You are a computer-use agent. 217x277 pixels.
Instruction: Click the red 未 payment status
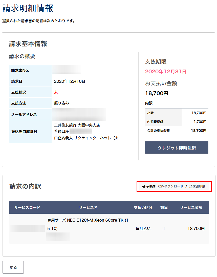pyautogui.click(x=56, y=92)
